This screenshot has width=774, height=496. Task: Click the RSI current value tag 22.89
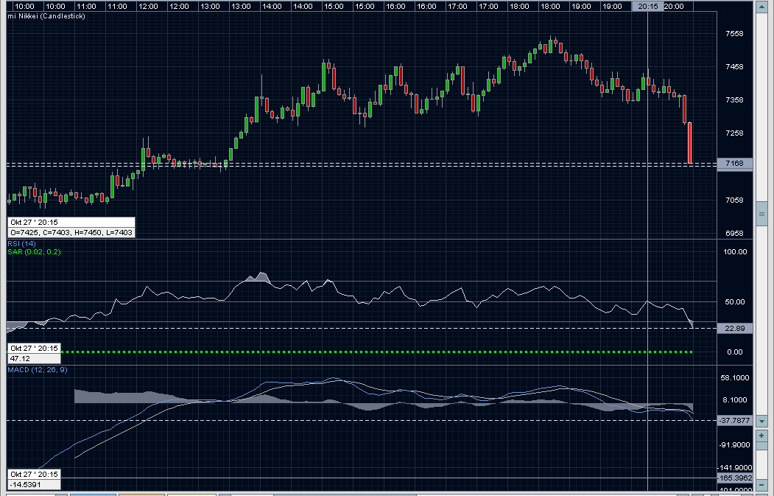pos(734,328)
